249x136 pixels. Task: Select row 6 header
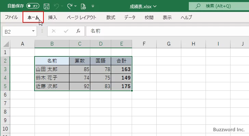click(5, 95)
